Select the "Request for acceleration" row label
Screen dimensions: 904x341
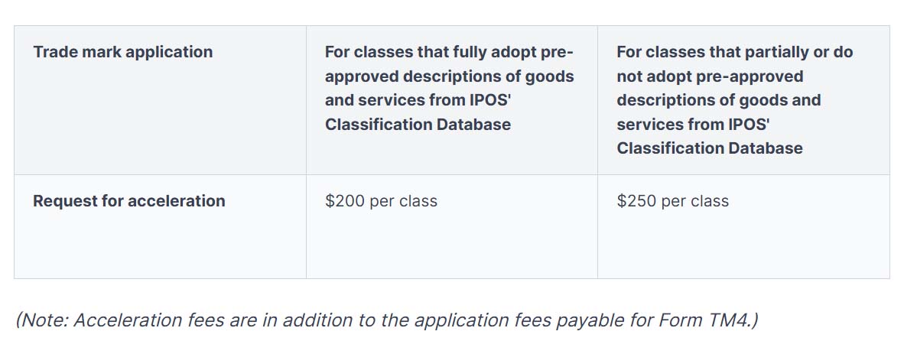128,201
